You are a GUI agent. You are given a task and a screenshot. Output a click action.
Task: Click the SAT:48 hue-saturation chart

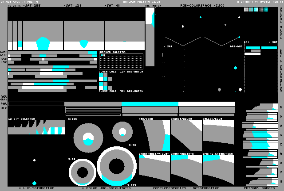click(124, 35)
